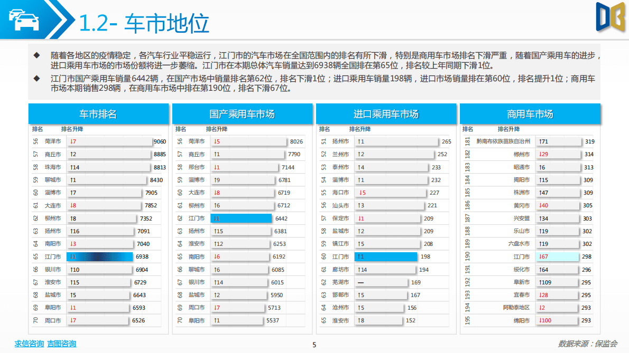Switch to the 国产乘用车市场 section header
The width and height of the screenshot is (629, 353).
click(x=242, y=113)
